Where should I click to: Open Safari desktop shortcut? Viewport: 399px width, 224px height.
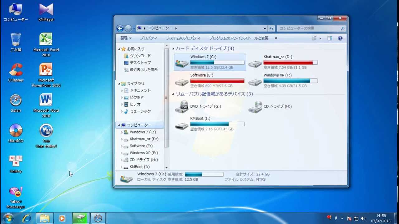[x=16, y=103]
